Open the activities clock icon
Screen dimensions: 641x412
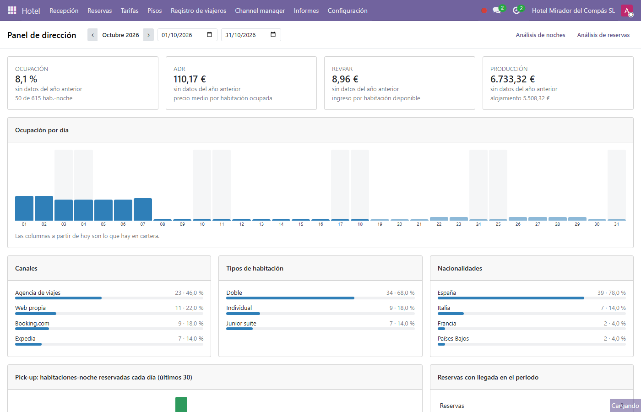(516, 11)
